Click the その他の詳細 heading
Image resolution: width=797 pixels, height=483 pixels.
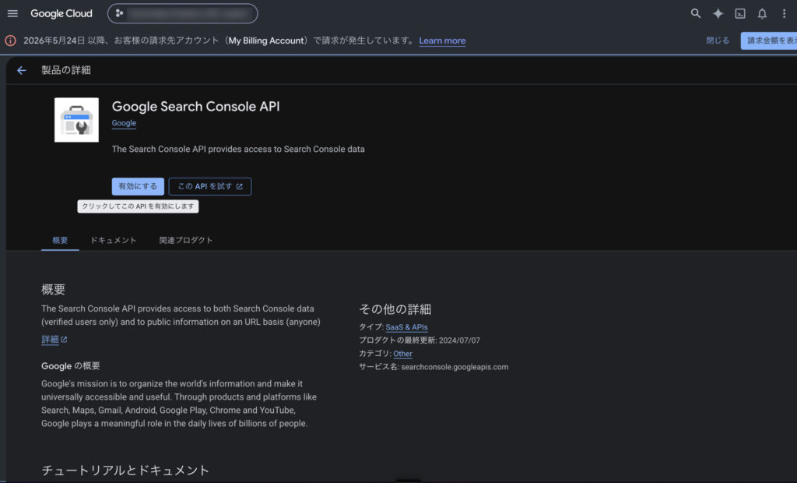coord(395,309)
